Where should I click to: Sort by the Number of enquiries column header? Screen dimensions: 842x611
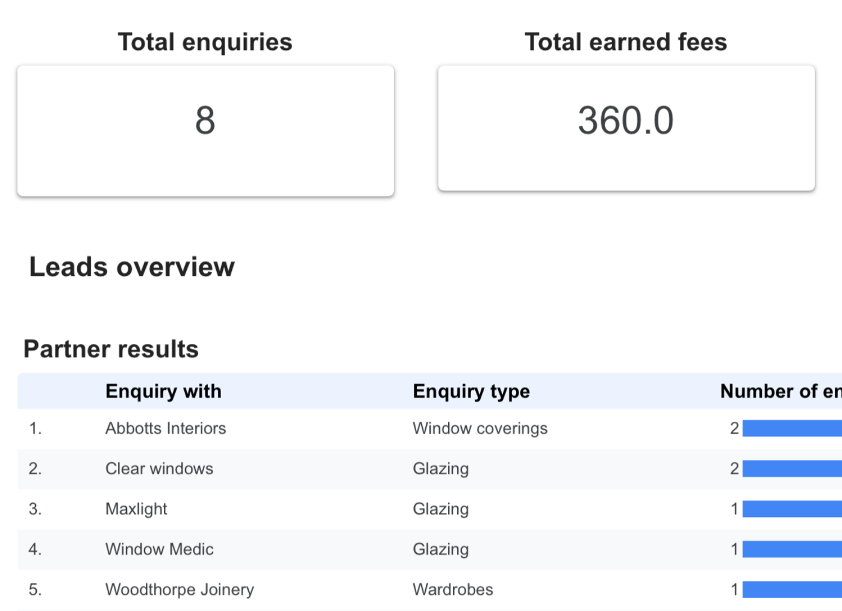(781, 392)
